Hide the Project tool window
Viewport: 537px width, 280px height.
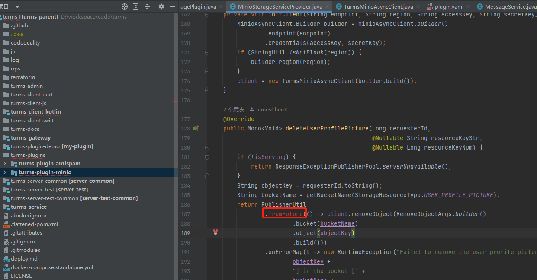click(x=172, y=6)
